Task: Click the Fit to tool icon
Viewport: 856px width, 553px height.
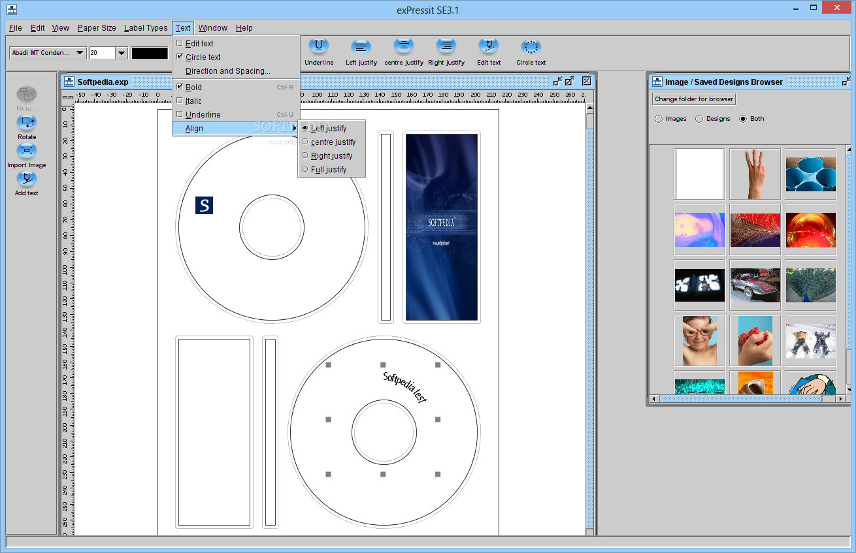Action: pyautogui.click(x=27, y=94)
